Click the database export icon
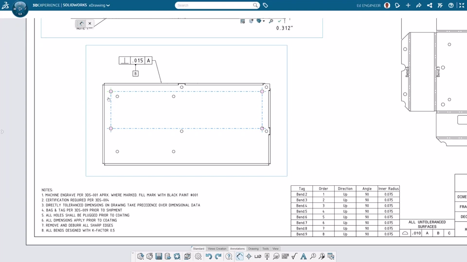The height and width of the screenshot is (262, 467). (168, 256)
